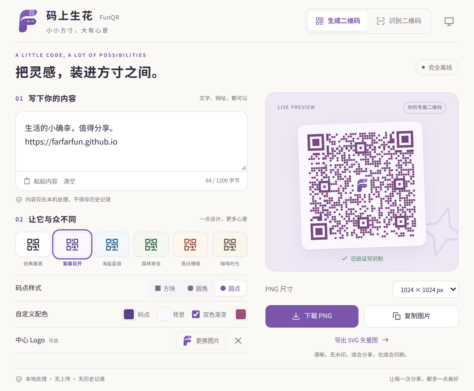Click the text area resize handle

(244, 168)
